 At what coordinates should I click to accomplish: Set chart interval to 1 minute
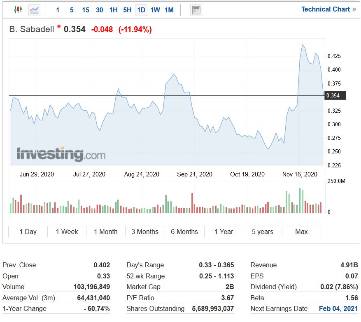58,10
